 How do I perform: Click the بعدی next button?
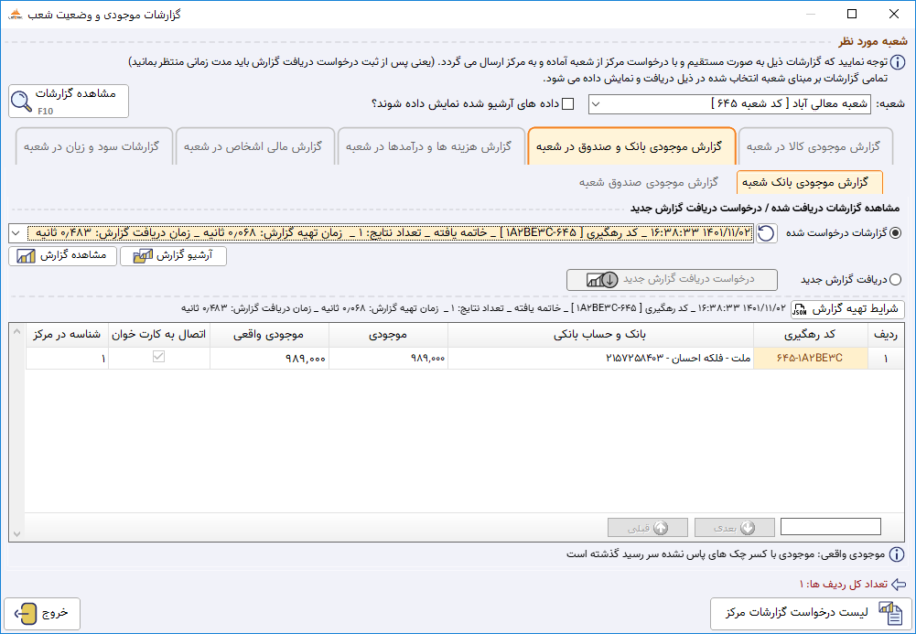[734, 528]
